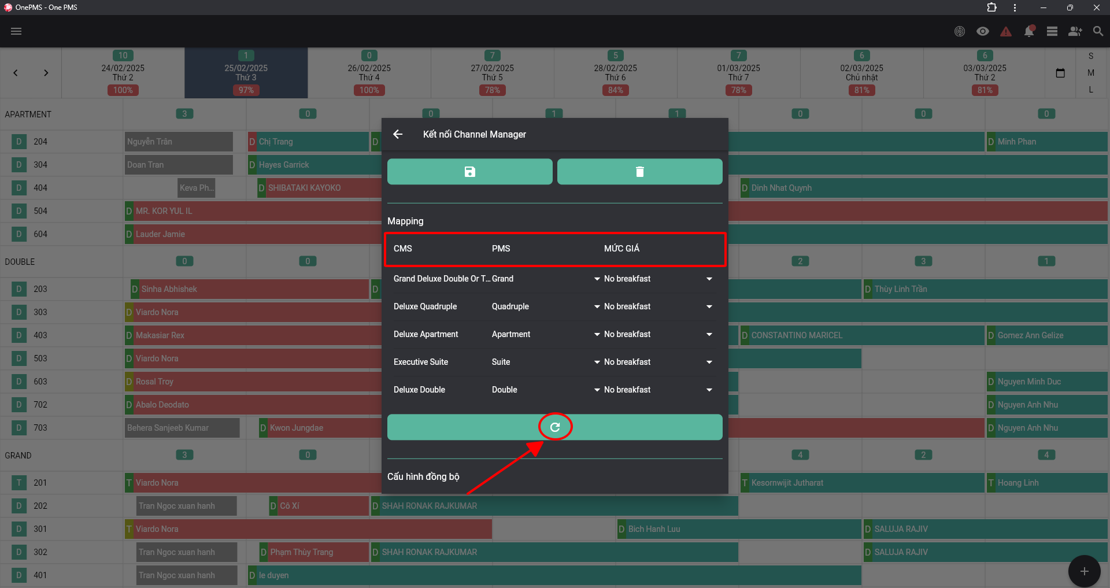Switch to M row size option

tap(1091, 73)
